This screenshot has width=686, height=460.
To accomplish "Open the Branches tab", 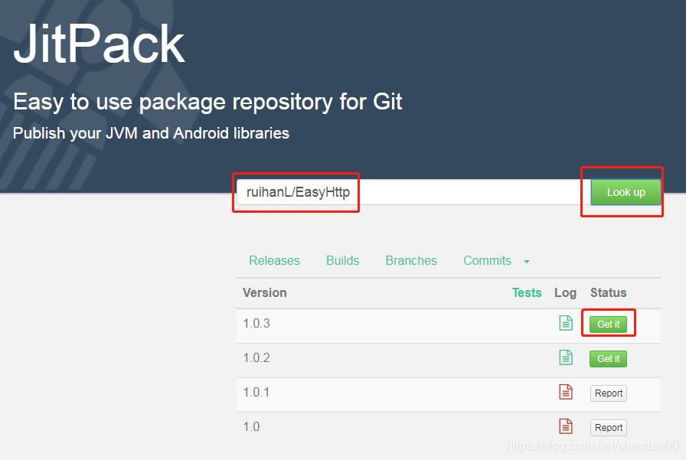I will (411, 260).
